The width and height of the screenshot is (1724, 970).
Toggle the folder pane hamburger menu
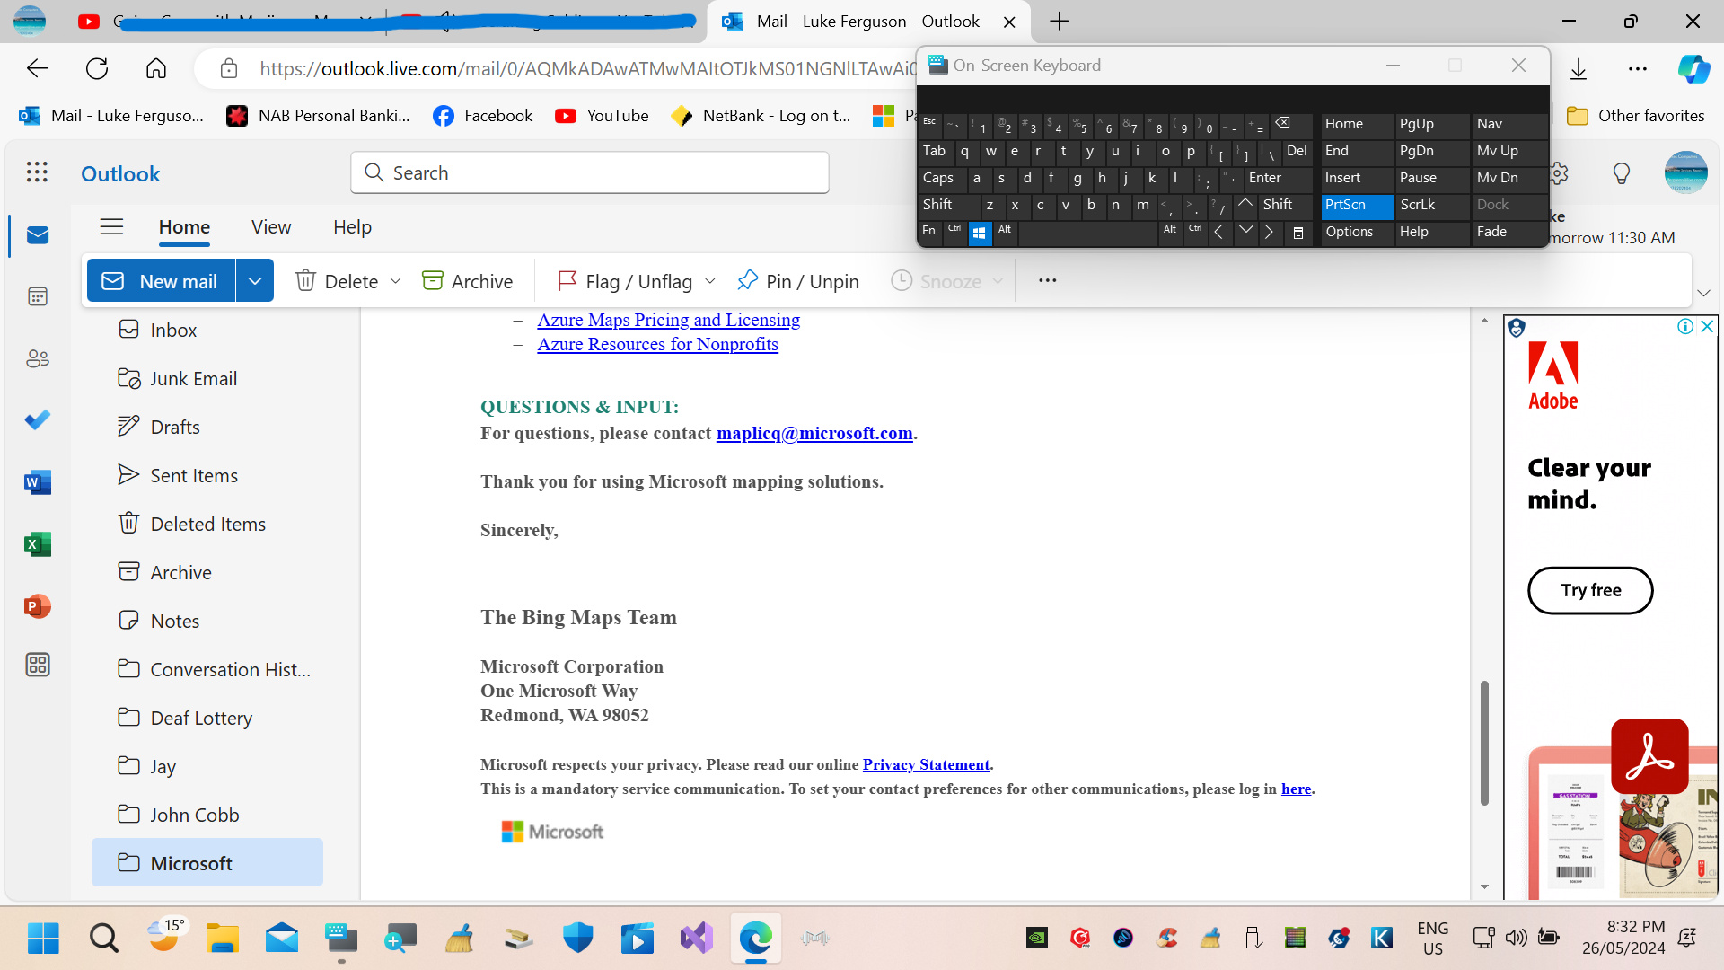point(111,227)
